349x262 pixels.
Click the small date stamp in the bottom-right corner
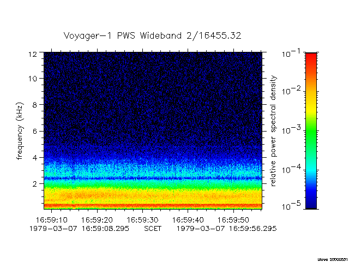coord(333,260)
